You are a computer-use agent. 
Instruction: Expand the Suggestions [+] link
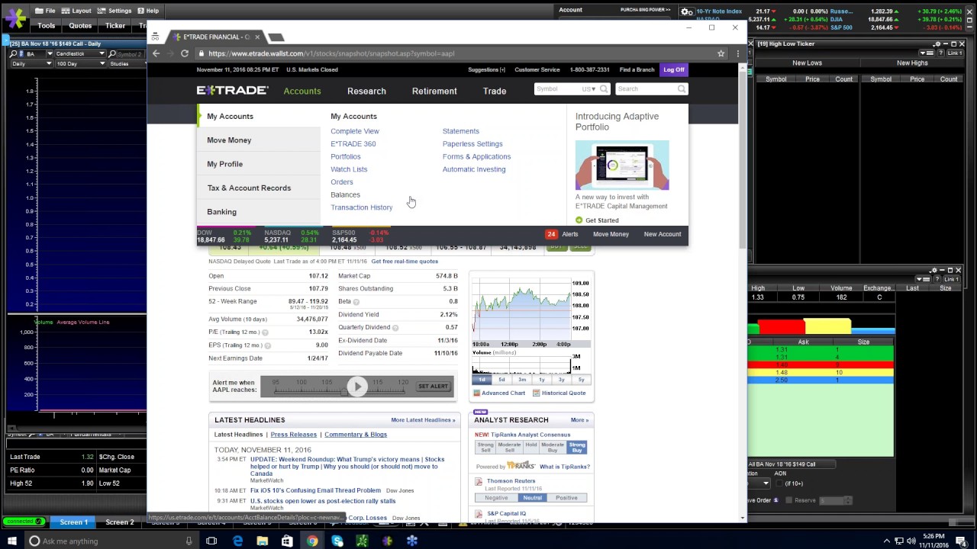click(485, 69)
